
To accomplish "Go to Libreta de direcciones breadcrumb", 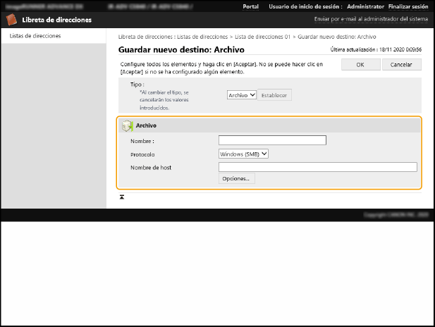I will (145, 36).
